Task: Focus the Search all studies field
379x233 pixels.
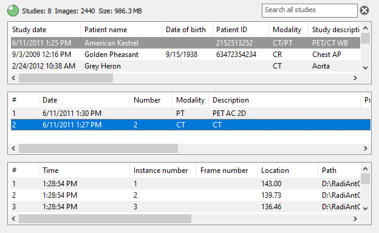Action: (309, 10)
